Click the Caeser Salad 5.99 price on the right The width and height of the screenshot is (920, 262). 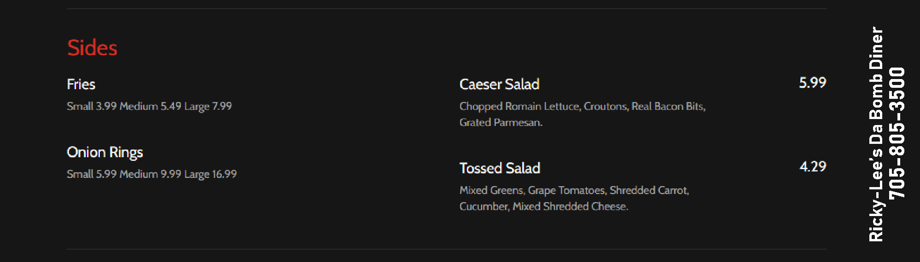812,83
